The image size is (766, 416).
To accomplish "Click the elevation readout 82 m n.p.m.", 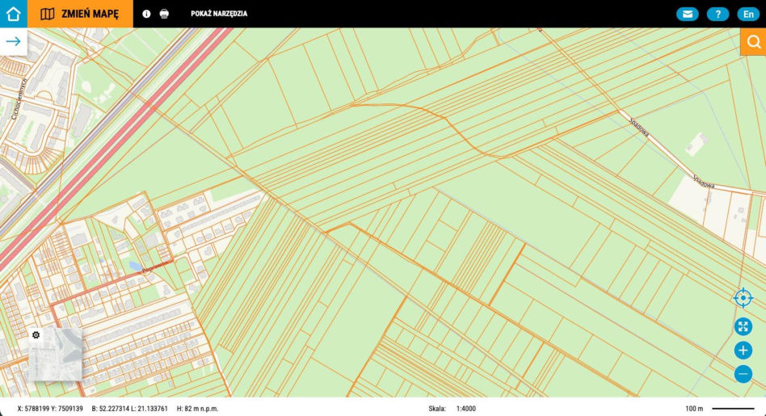I will point(197,409).
